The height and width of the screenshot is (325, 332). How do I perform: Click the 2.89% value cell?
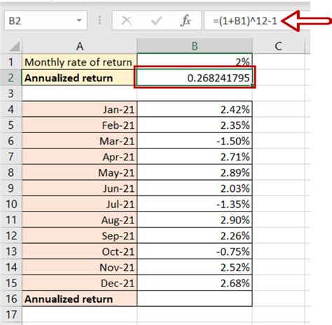pyautogui.click(x=195, y=172)
